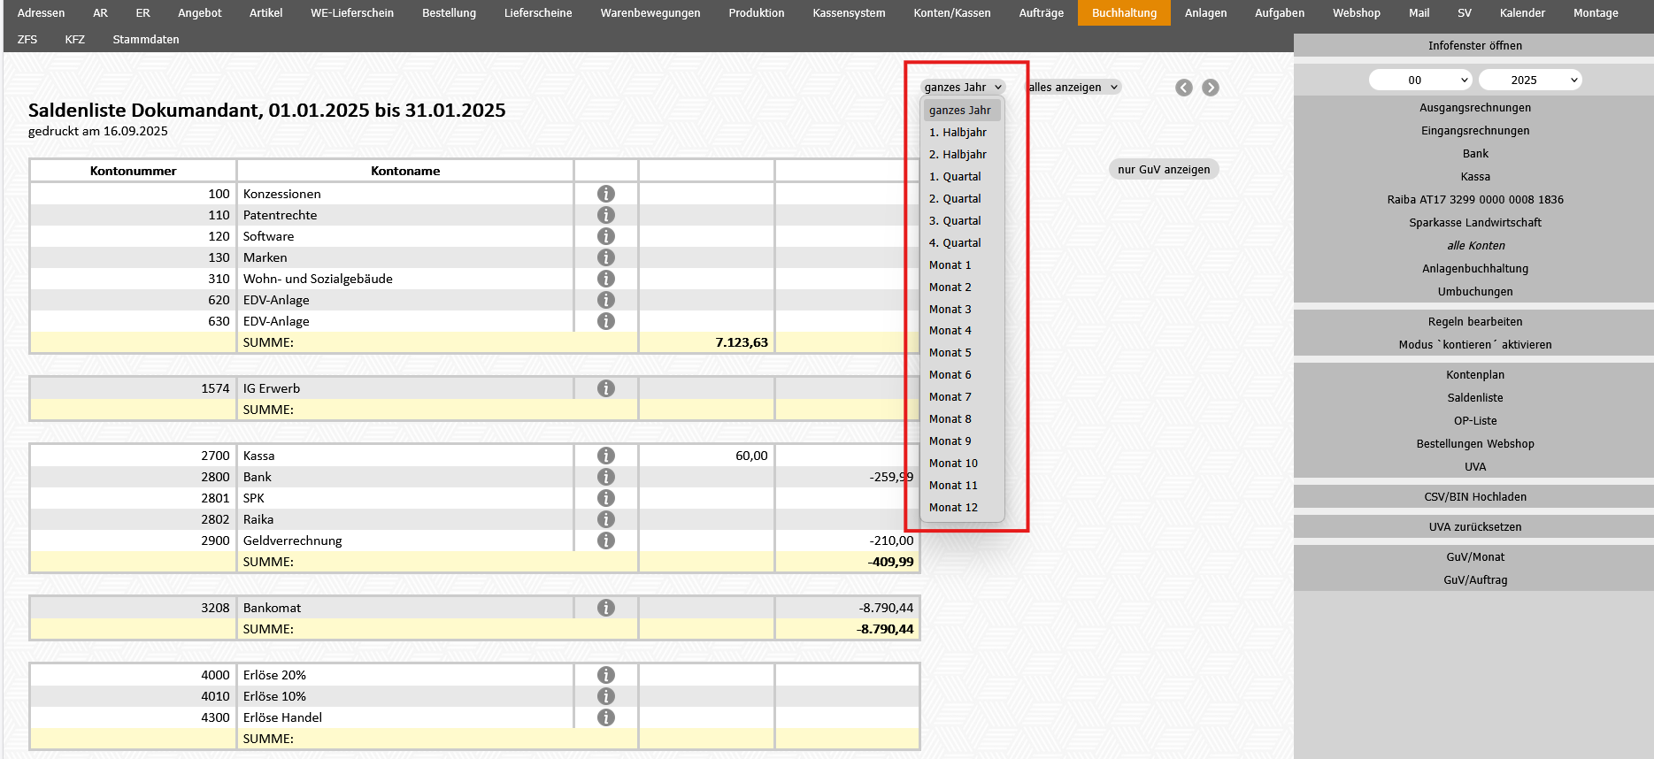Viewport: 1654px width, 759px height.
Task: Toggle 'nur GuV anzeigen' filter
Action: point(1163,170)
